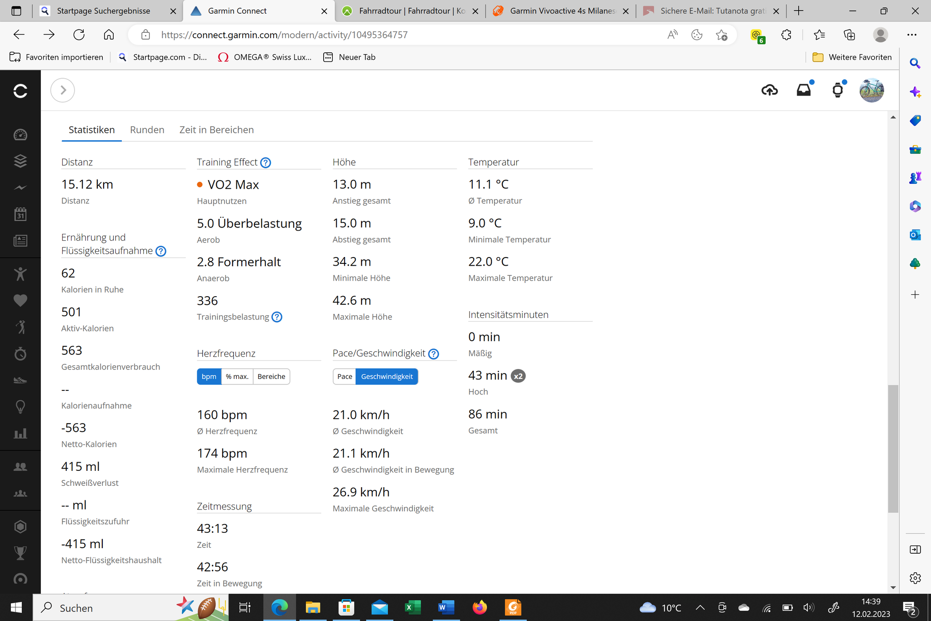Open Training Effect help question mark

265,162
